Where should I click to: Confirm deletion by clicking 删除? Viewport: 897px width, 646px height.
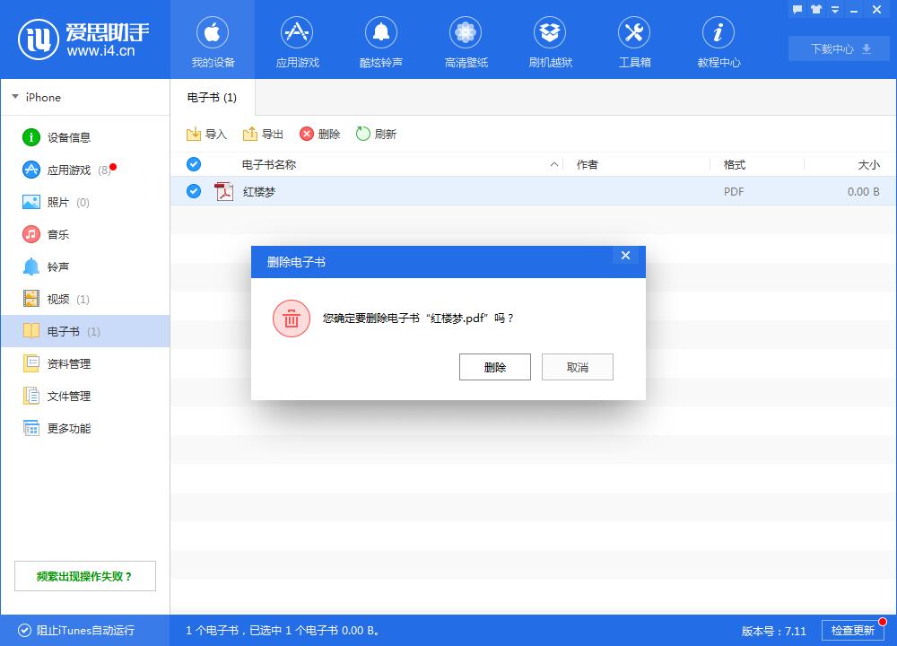[494, 366]
